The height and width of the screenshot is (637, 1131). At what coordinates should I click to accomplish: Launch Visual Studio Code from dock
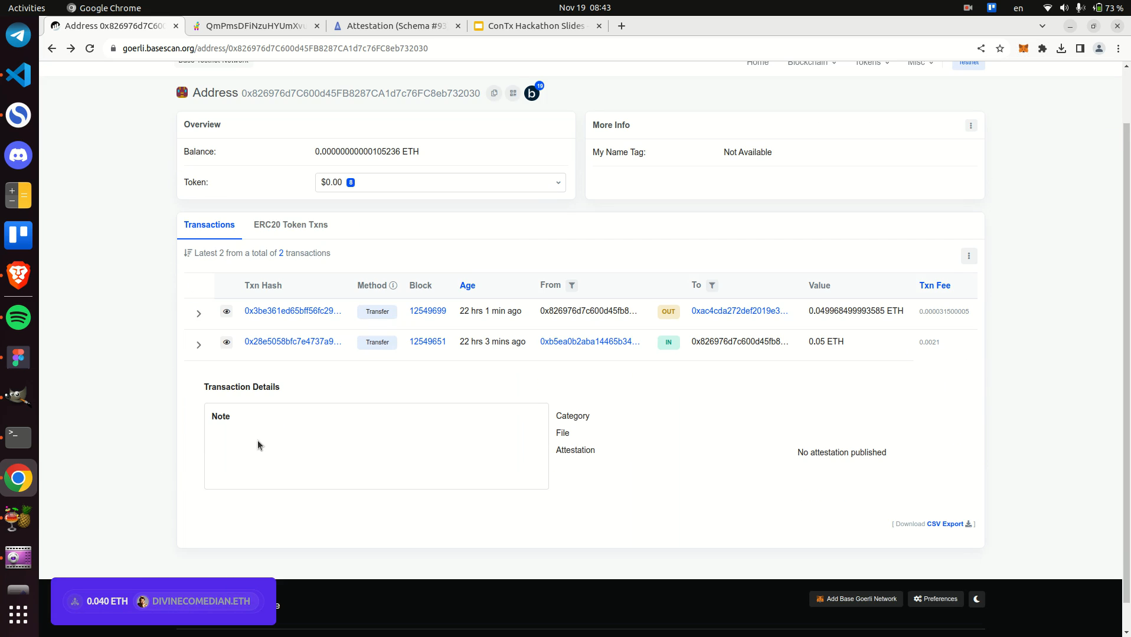(x=18, y=75)
